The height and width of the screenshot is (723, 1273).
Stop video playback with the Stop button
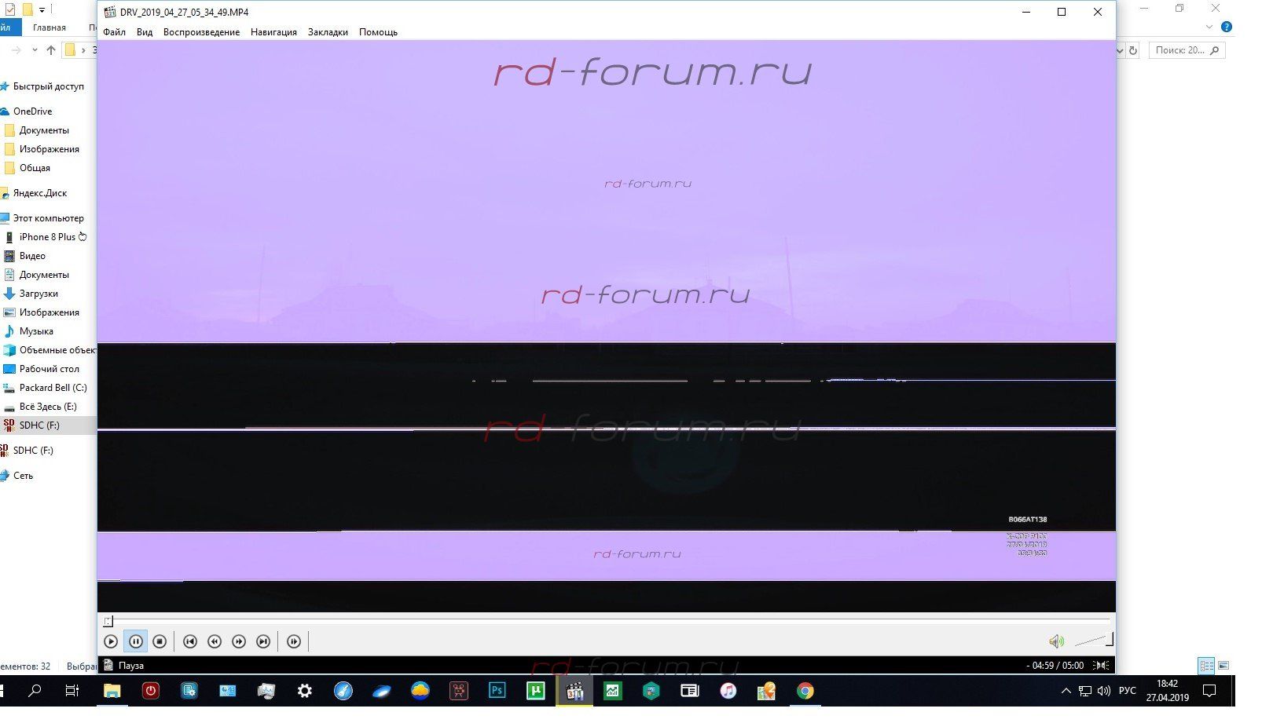coord(160,641)
